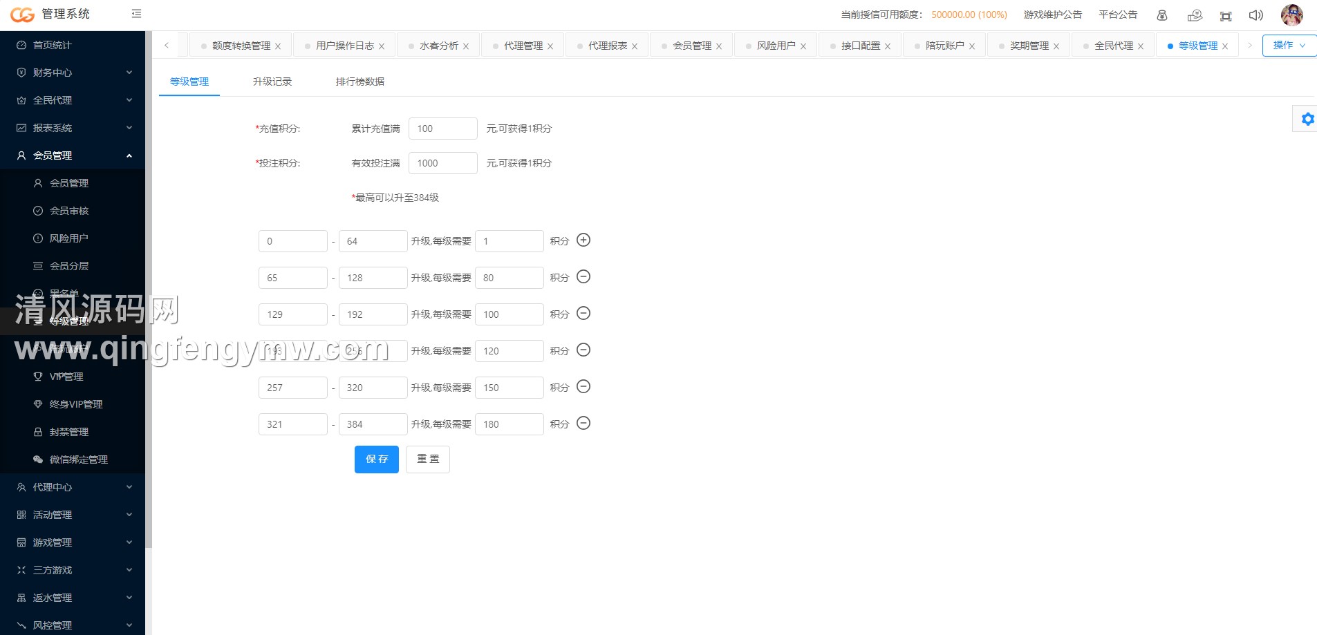The width and height of the screenshot is (1317, 635).
Task: Collapse the 会员管理 sidebar section
Action: point(73,155)
